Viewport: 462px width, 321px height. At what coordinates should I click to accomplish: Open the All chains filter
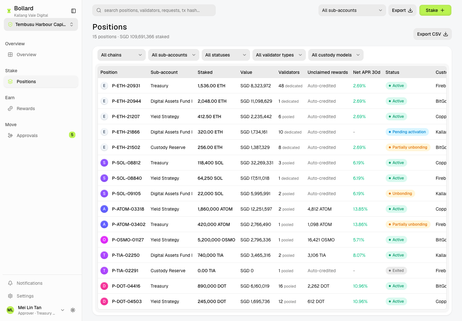click(x=122, y=55)
